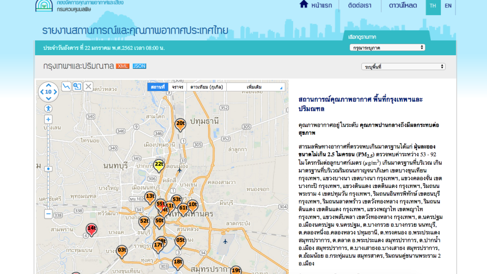Click the blue JSON feed button
This screenshot has width=487, height=274.
click(x=139, y=66)
